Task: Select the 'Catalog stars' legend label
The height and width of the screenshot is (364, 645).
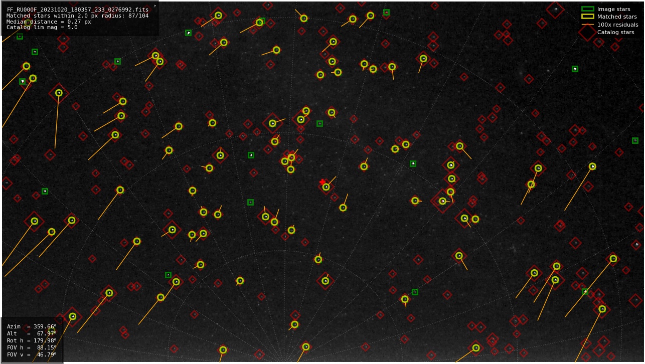Action: tap(615, 32)
